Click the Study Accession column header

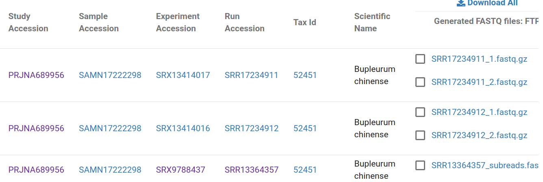click(x=28, y=22)
